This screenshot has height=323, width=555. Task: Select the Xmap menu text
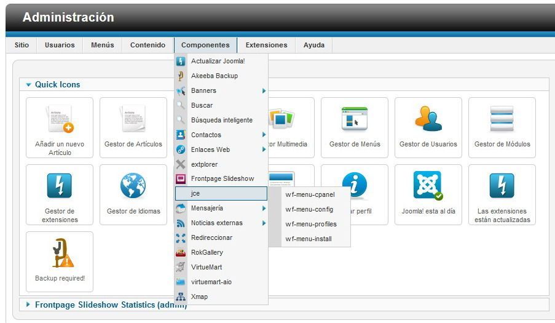199,297
